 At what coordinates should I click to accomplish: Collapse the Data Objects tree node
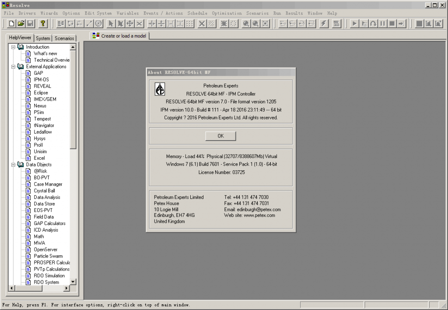(13, 165)
